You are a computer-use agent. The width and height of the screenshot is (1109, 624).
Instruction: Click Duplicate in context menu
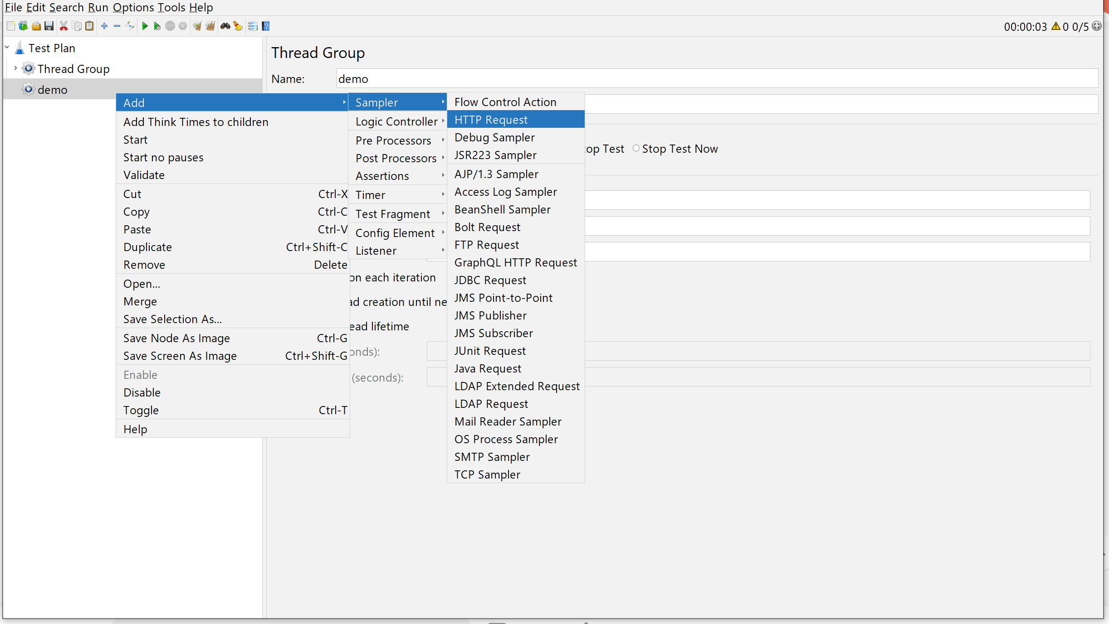(233, 247)
